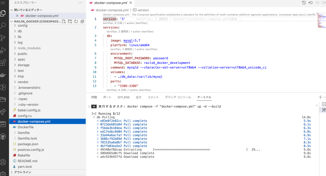Viewport: 326px width, 176px height.
Task: Click the New File icon in Explorer
Action: [64, 22]
